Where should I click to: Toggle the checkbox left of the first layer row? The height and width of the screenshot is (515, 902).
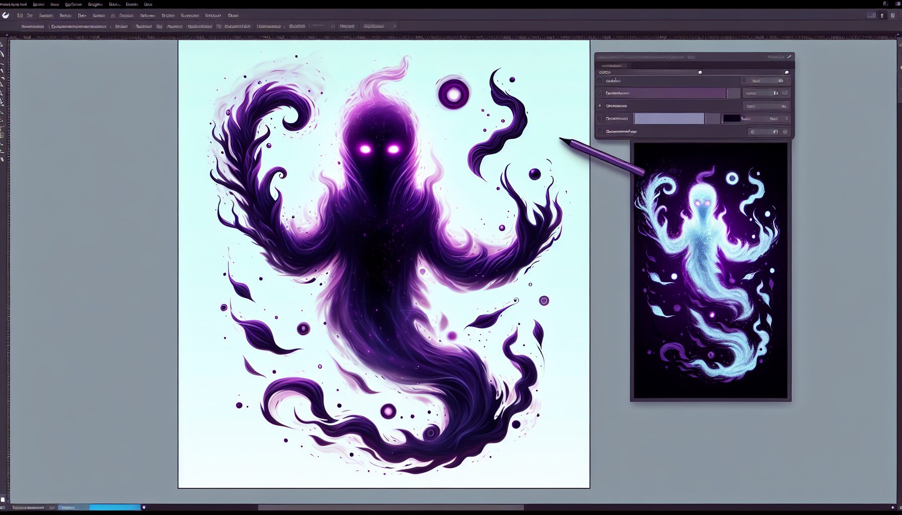tap(599, 80)
